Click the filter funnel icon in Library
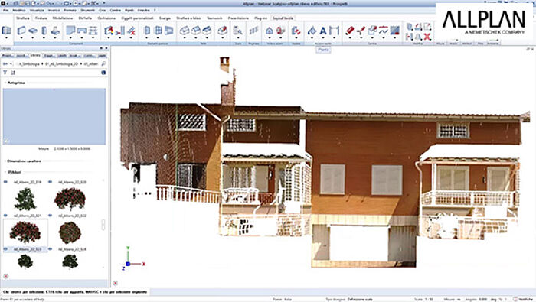This screenshot has width=536, height=302. point(5,73)
